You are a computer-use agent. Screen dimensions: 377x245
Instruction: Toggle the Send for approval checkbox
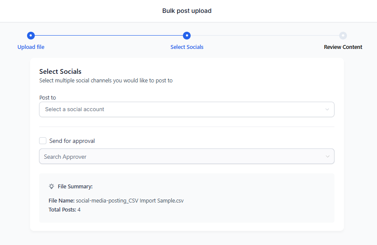[x=43, y=141]
